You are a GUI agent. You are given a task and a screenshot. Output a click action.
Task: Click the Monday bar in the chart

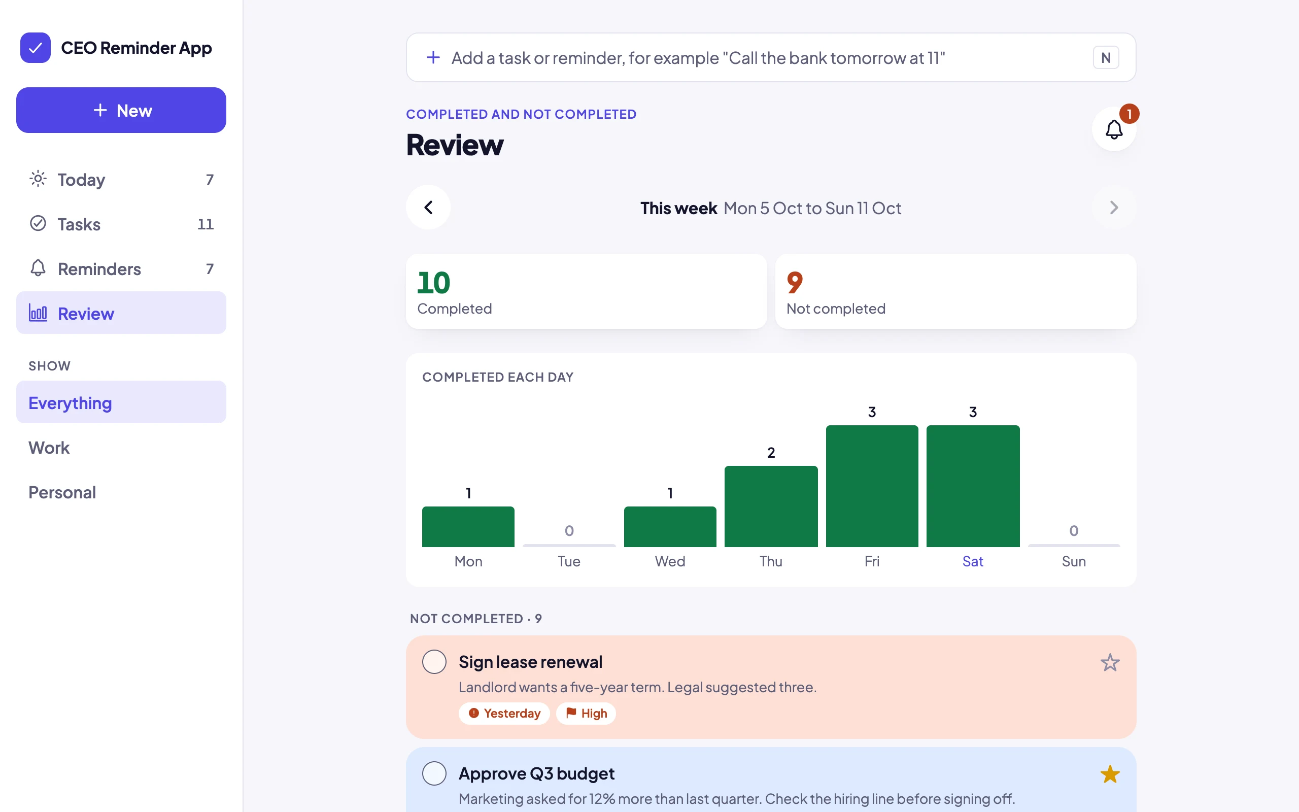point(468,527)
